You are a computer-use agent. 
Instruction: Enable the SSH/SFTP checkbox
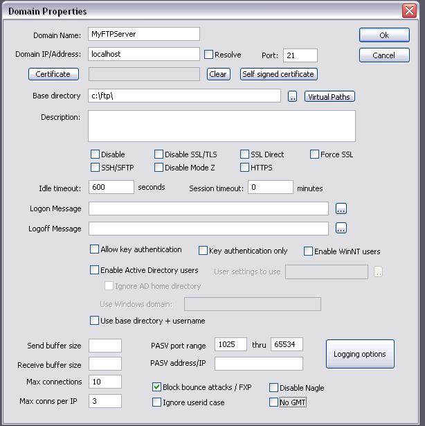96,168
